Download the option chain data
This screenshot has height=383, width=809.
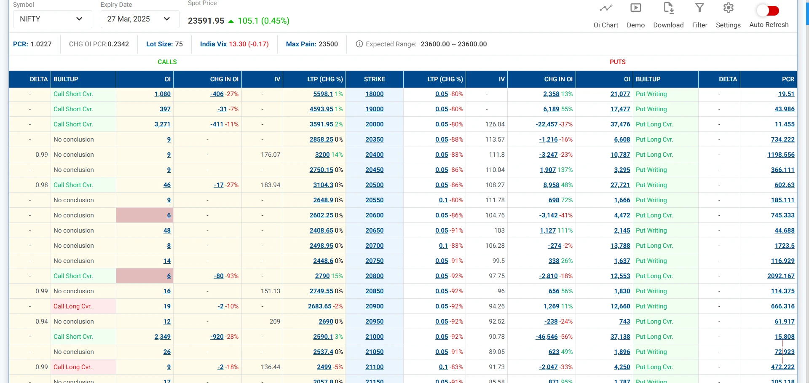(668, 15)
